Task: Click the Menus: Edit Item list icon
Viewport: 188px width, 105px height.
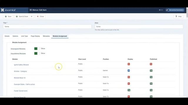Action: click(x=31, y=10)
